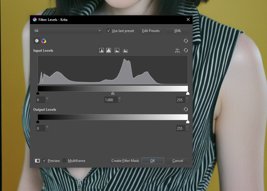Click the input white point slider handle

[x=188, y=93]
